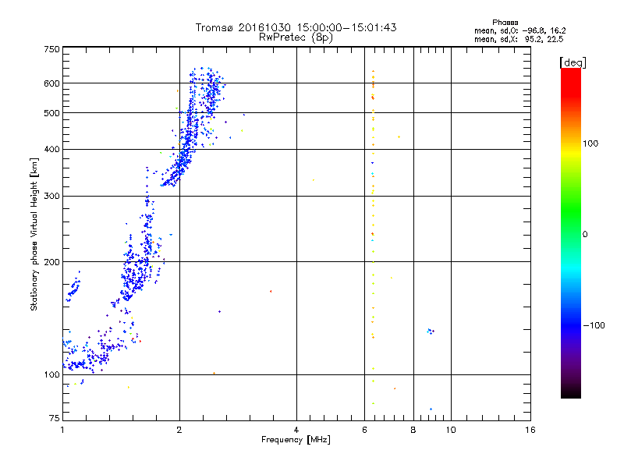Image resolution: width=624 pixels, height=468 pixels.
Task: Click the colorbar tick label "0"
Action: point(584,235)
